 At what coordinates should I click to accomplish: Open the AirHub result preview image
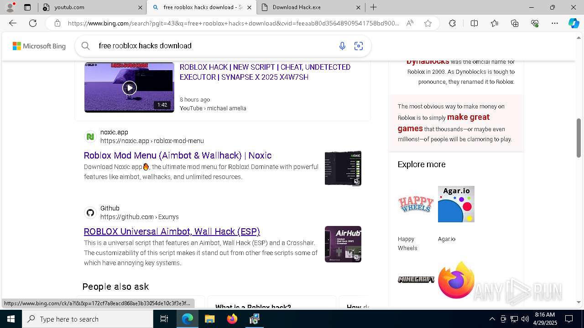pyautogui.click(x=343, y=244)
